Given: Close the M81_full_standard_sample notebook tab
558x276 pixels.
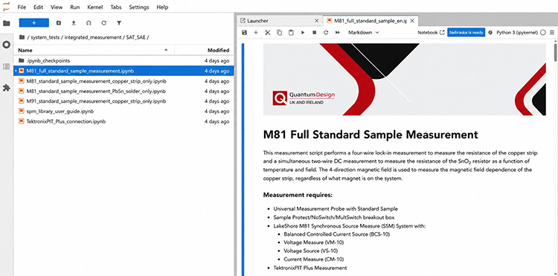Looking at the screenshot, I should click(x=412, y=21).
